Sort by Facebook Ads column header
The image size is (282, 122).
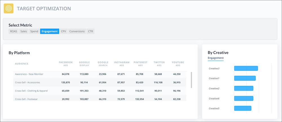click(x=66, y=64)
